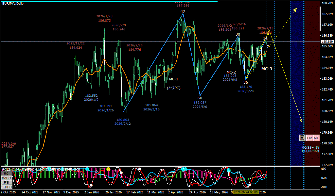Viewport: 335px width, 196px height.
Task: Select the bold MC-3 cycle label
Action: click(267, 69)
